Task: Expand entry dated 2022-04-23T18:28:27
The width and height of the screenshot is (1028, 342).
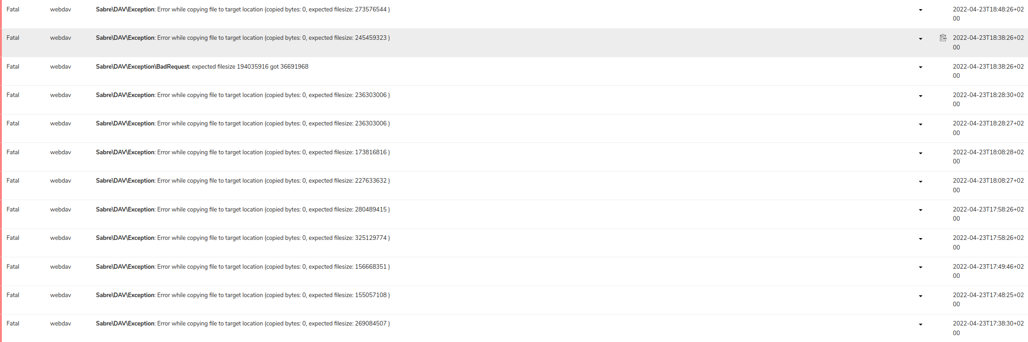Action: pos(920,124)
